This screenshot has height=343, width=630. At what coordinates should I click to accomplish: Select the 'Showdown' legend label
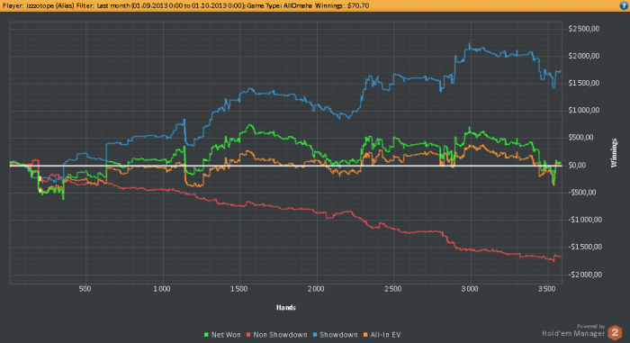(338, 335)
